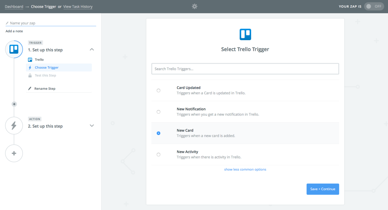Click the Name your zap field
388x210 pixels.
coord(51,23)
